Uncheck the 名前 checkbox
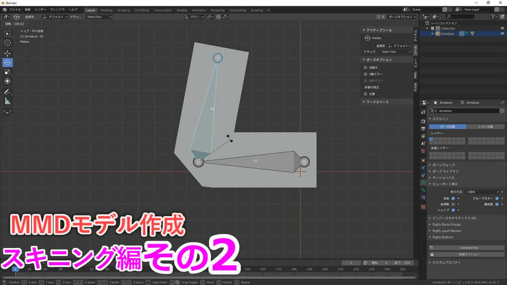This screenshot has height=285, width=507. click(x=453, y=198)
